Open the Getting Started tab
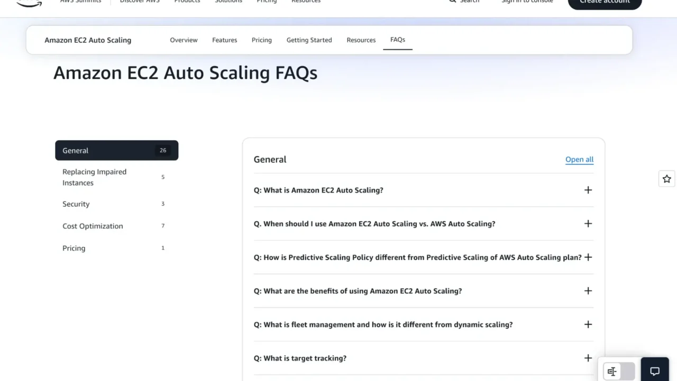The image size is (677, 381). pyautogui.click(x=309, y=40)
